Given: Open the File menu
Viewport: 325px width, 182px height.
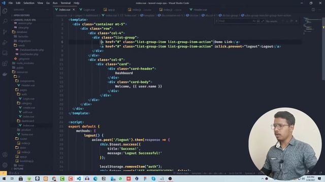Looking at the screenshot, I should 11,3.
